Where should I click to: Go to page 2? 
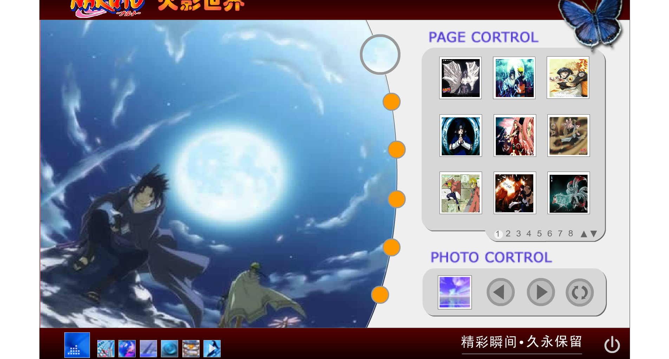(x=508, y=233)
